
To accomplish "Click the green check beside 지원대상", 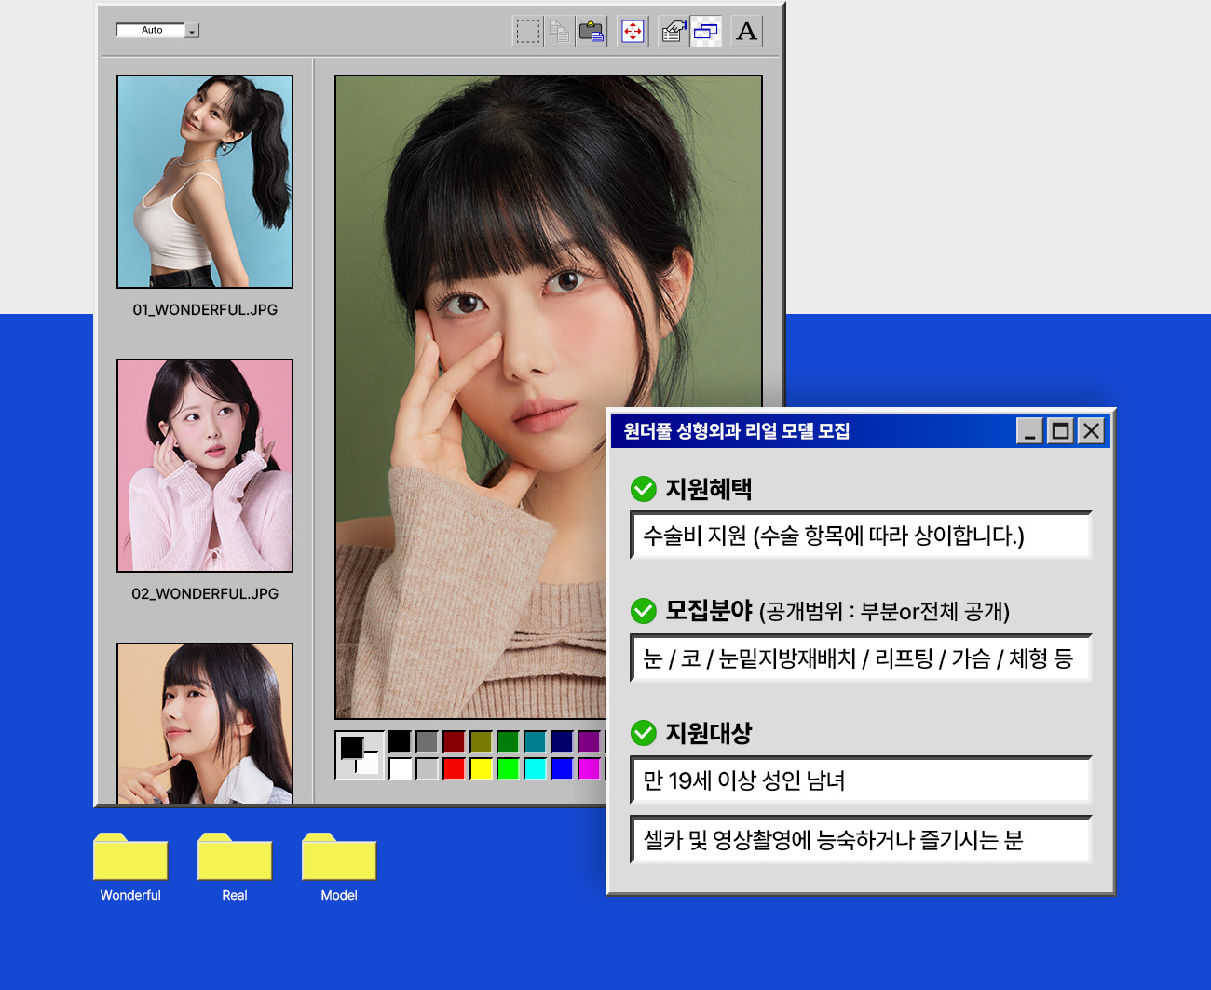I will pyautogui.click(x=644, y=733).
